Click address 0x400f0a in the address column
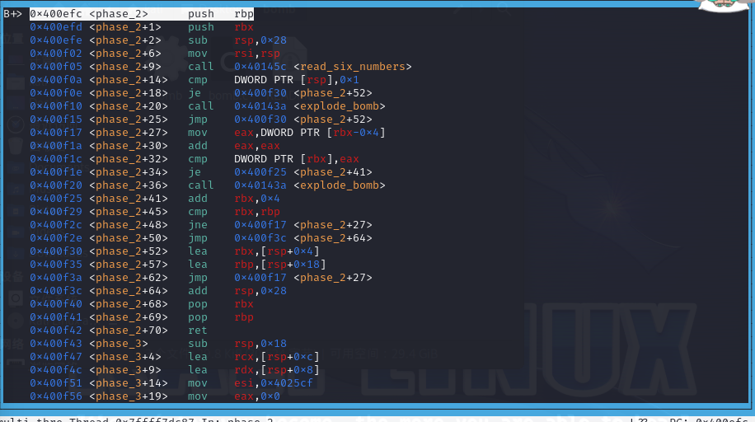Screen dimensions: 755x422 (x=56, y=80)
